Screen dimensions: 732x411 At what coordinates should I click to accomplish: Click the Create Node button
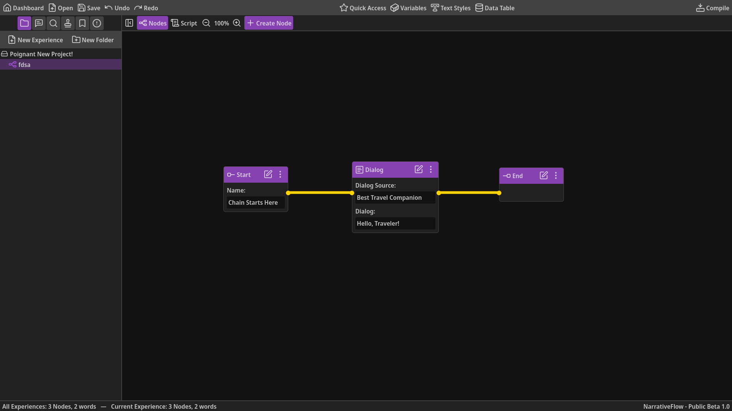pos(269,23)
